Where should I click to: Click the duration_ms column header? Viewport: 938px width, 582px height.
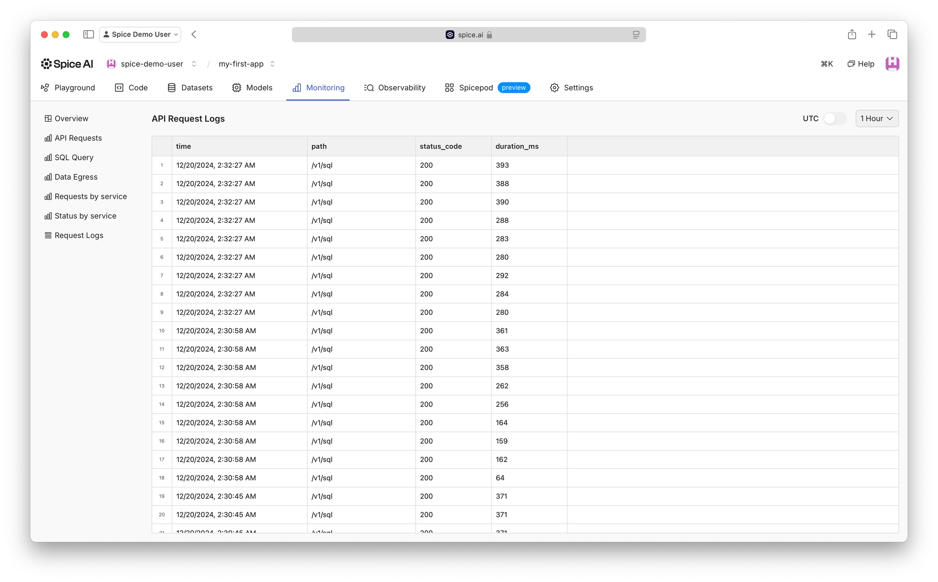[517, 146]
